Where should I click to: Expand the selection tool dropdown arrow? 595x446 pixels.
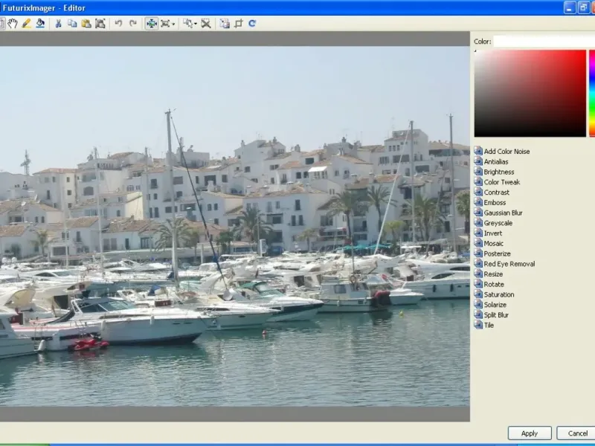(196, 24)
